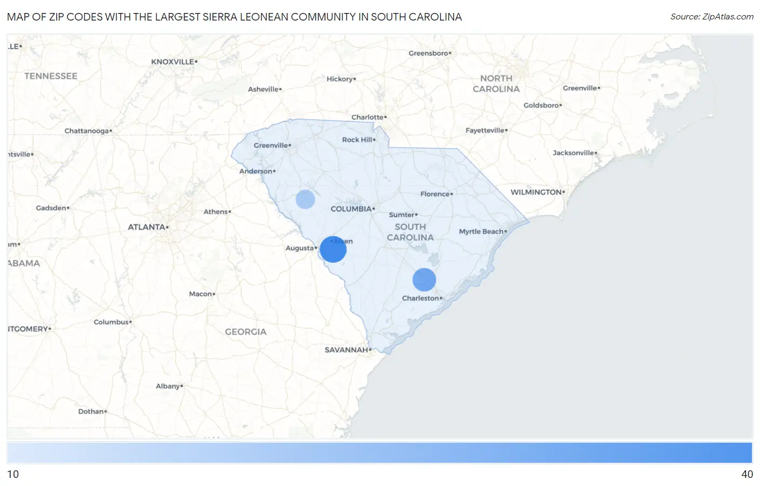Click the SOUTH CAROLINA state label
760x486 pixels.
coord(410,232)
